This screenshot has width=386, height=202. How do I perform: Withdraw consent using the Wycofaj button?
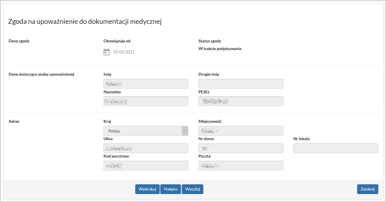point(192,189)
